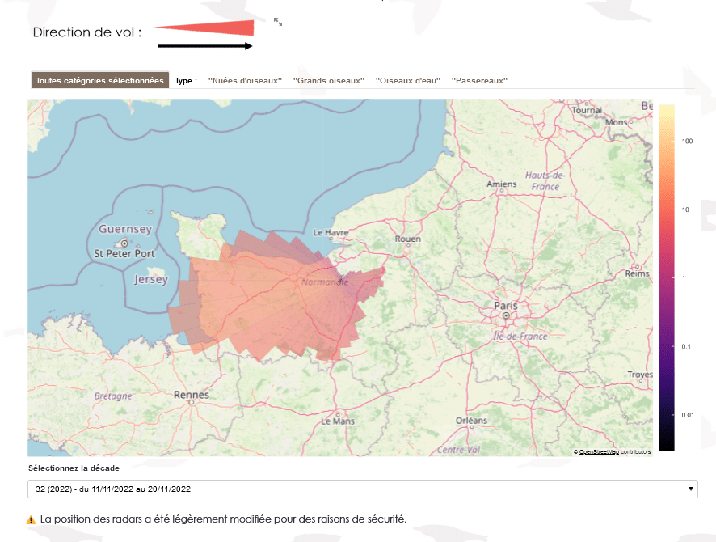Click the color scale legend bar

[667, 277]
